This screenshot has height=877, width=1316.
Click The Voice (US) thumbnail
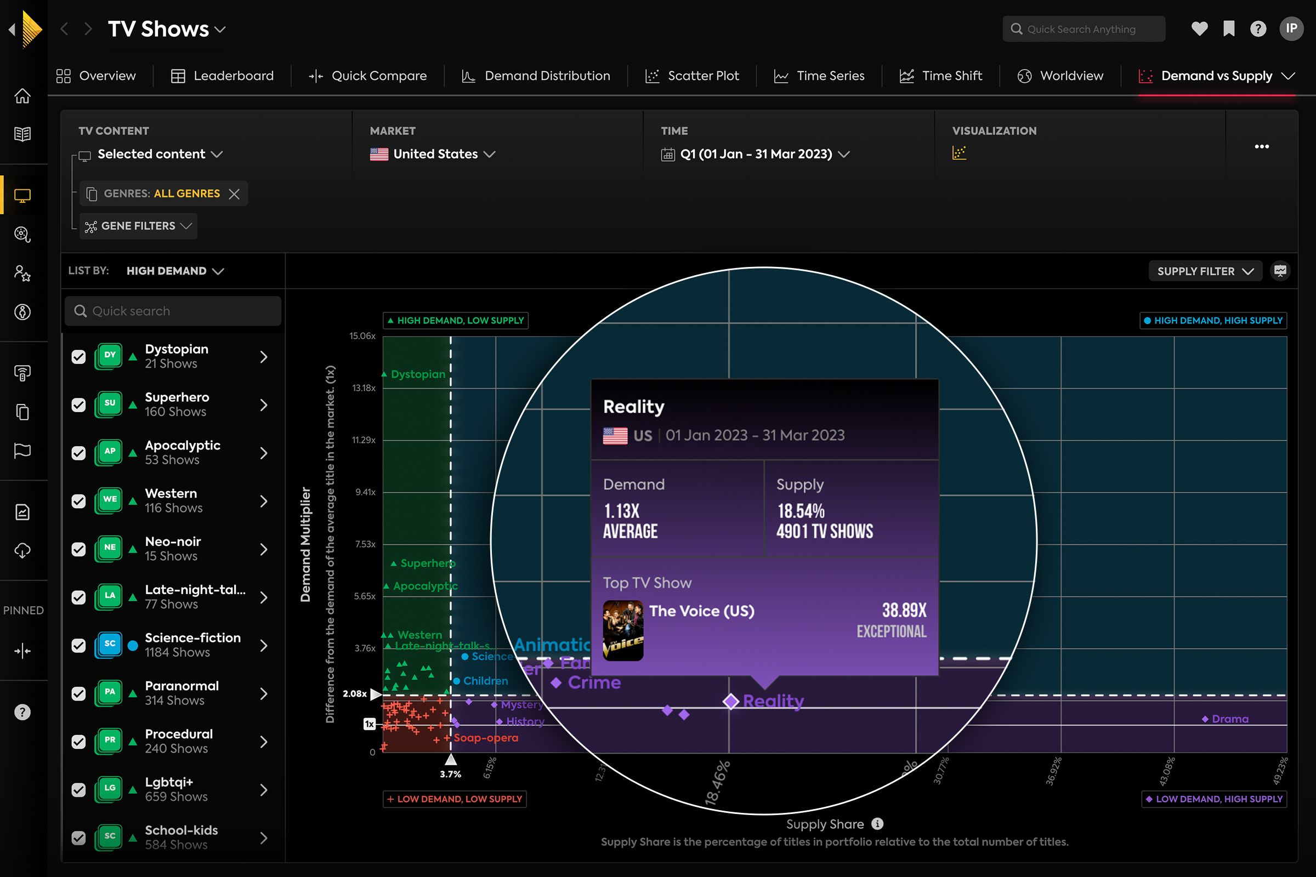pyautogui.click(x=623, y=630)
